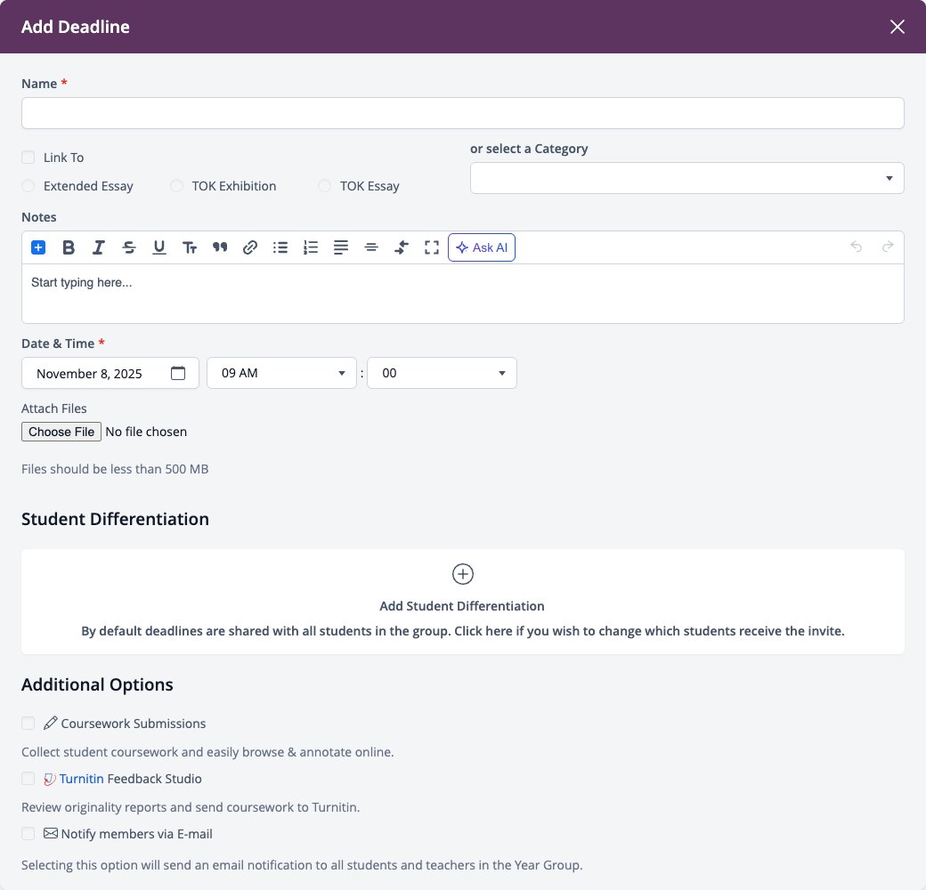This screenshot has height=890, width=926.
Task: Click the clear formatting arrows icon
Action: [402, 247]
